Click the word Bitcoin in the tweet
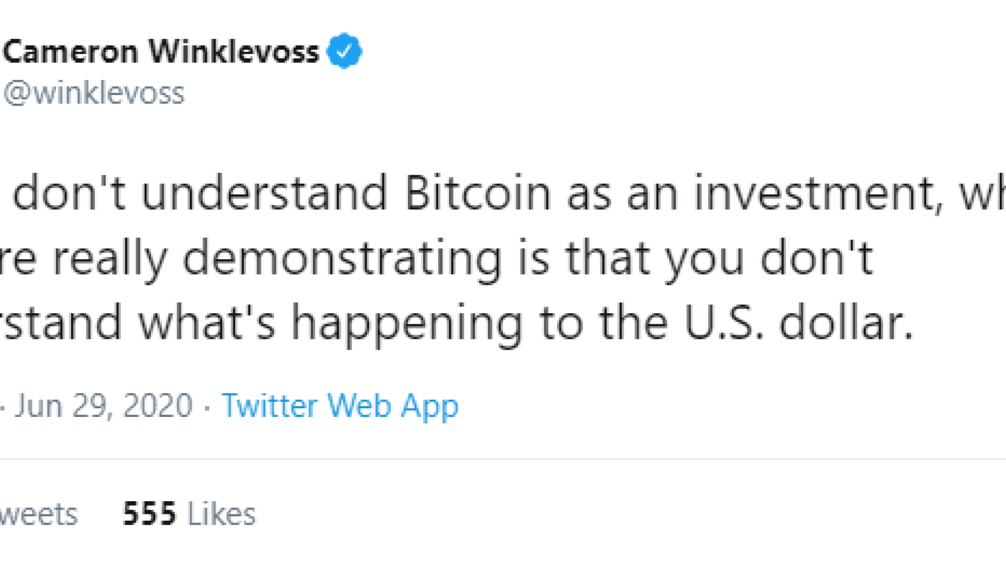 click(478, 192)
